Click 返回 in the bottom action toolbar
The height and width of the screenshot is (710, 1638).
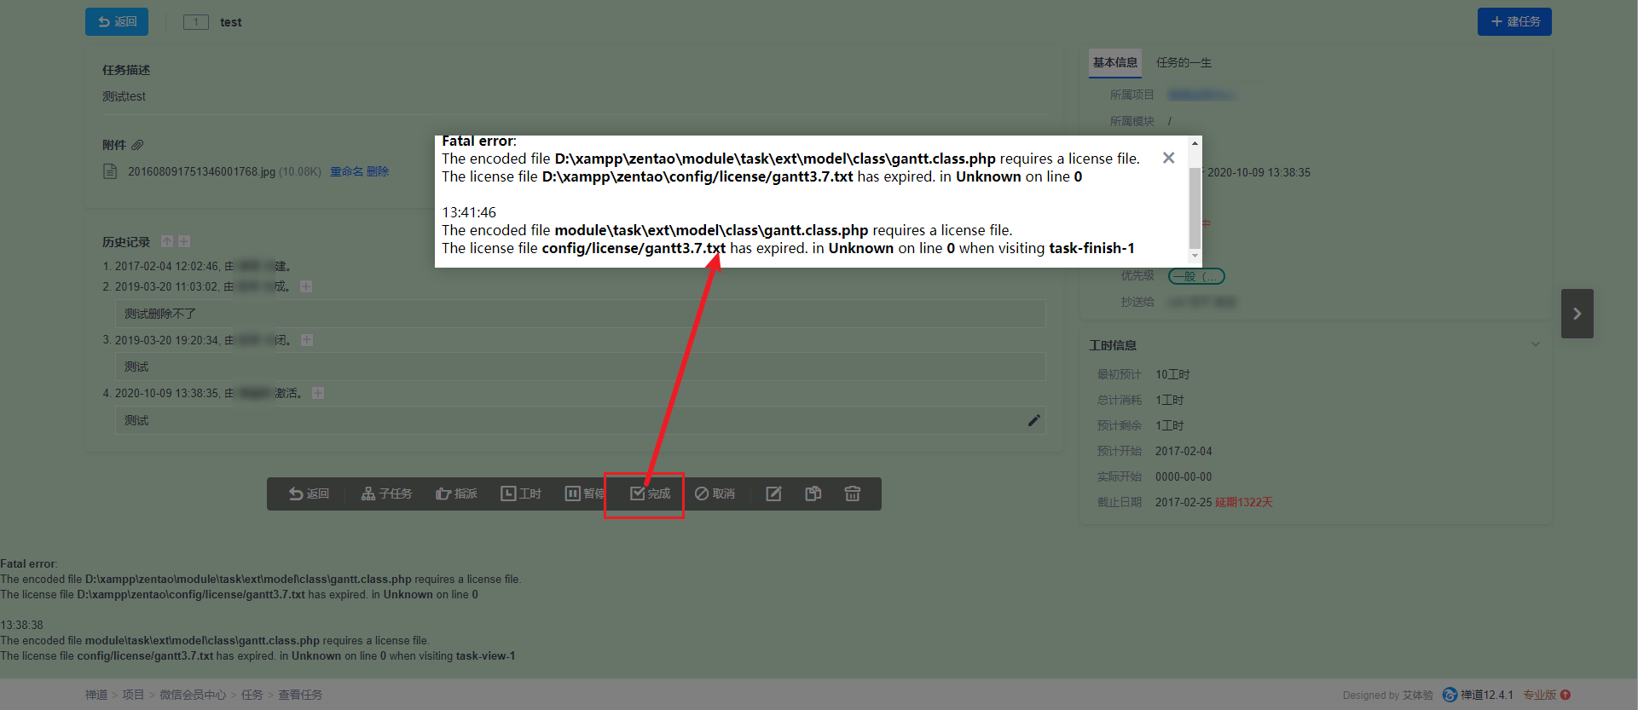[x=309, y=494]
